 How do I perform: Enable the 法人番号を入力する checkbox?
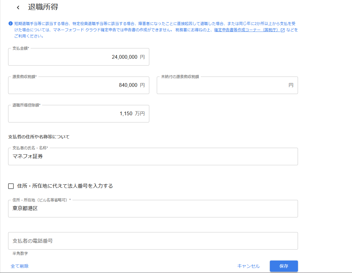point(11,186)
